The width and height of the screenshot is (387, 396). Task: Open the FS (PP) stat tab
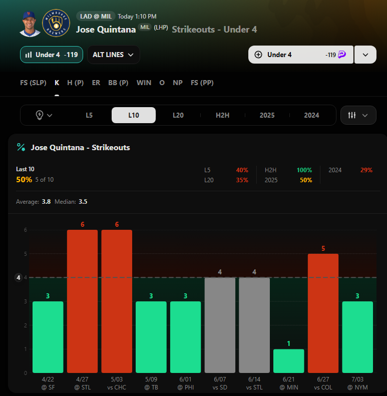(202, 83)
